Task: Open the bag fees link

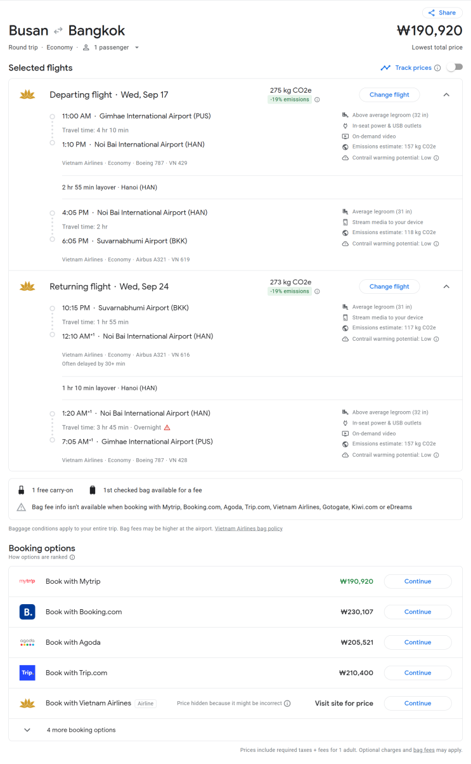Action: [x=423, y=750]
